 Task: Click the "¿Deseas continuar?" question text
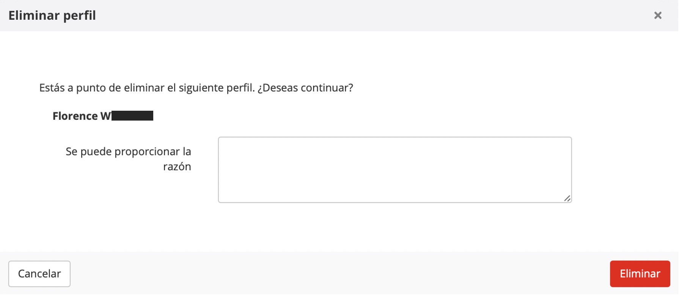(x=305, y=88)
